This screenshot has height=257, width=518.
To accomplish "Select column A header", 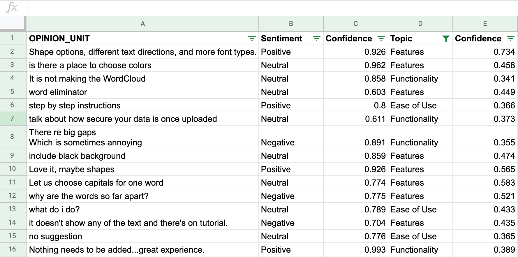I will (142, 24).
